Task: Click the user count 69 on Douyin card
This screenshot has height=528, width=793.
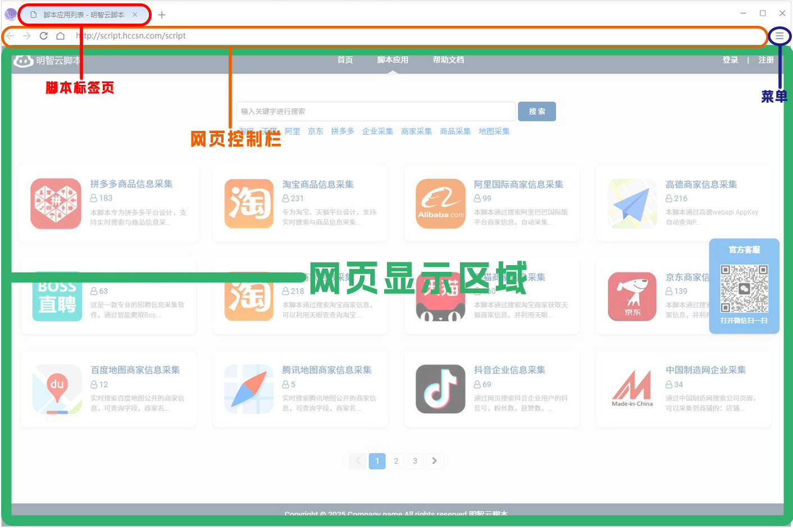Action: pyautogui.click(x=482, y=385)
